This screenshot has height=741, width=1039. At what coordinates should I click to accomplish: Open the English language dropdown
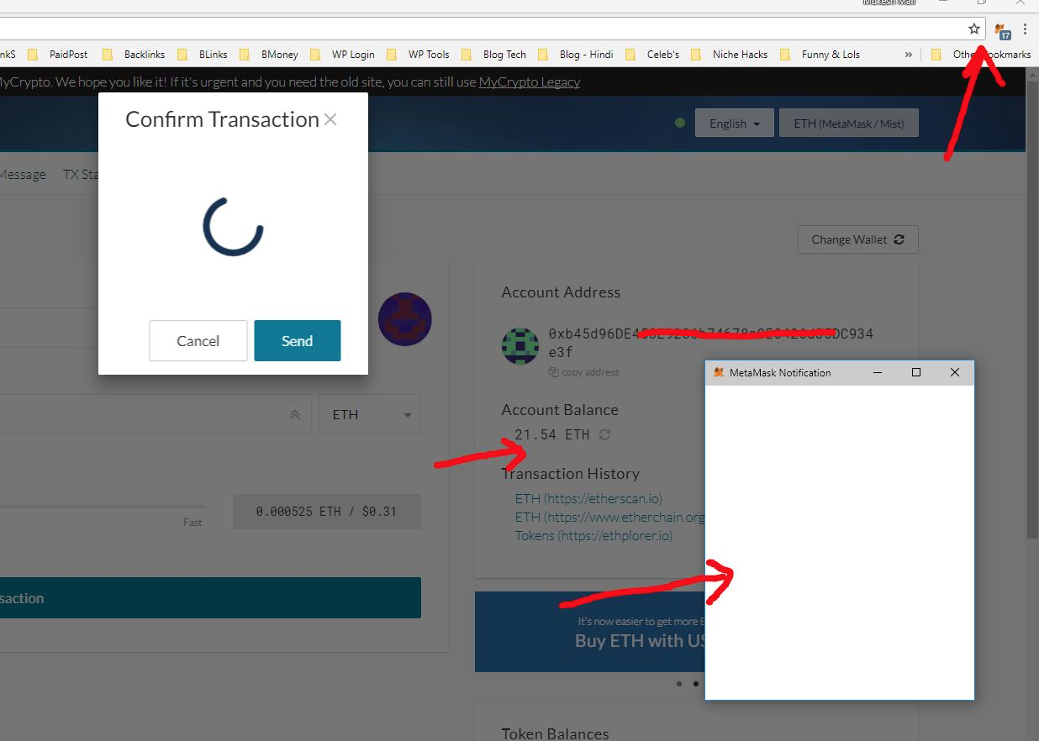click(734, 123)
